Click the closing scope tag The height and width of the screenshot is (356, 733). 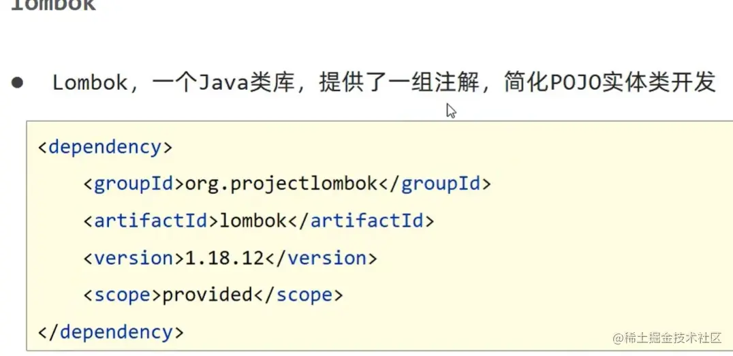point(298,295)
